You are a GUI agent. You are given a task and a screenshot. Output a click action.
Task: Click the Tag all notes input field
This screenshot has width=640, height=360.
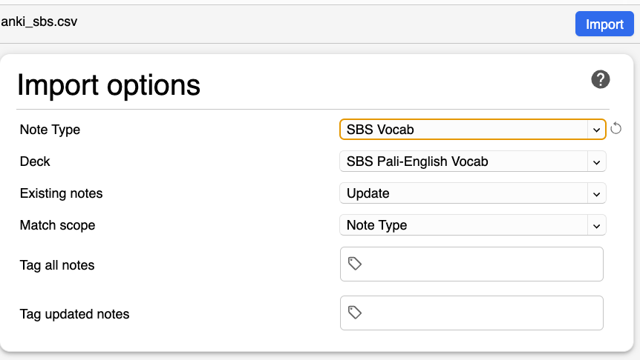[472, 264]
